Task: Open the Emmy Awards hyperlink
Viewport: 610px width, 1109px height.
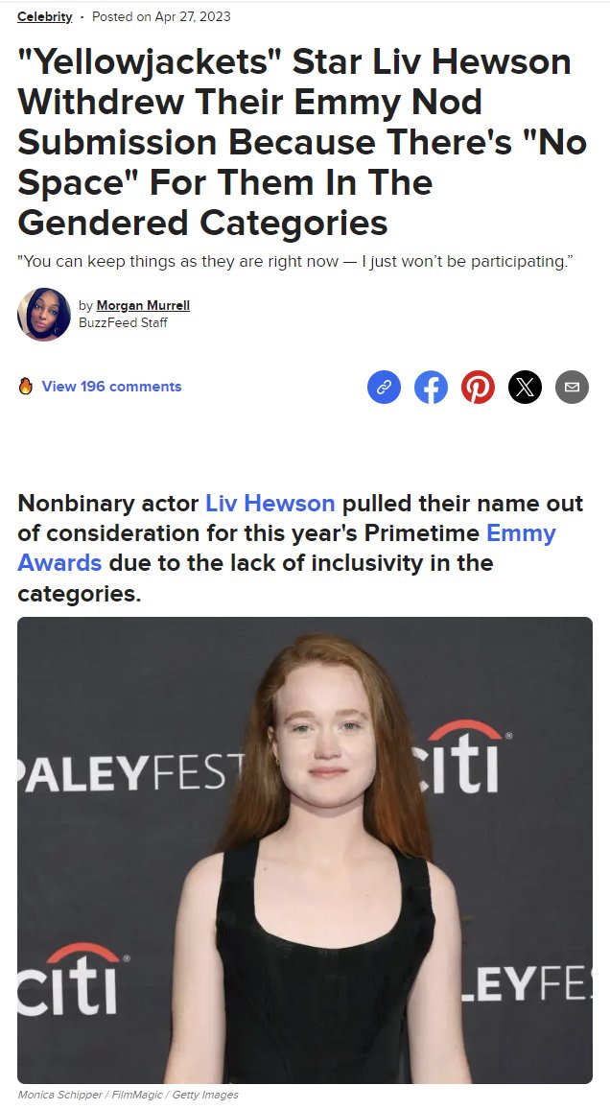Action: tap(286, 548)
